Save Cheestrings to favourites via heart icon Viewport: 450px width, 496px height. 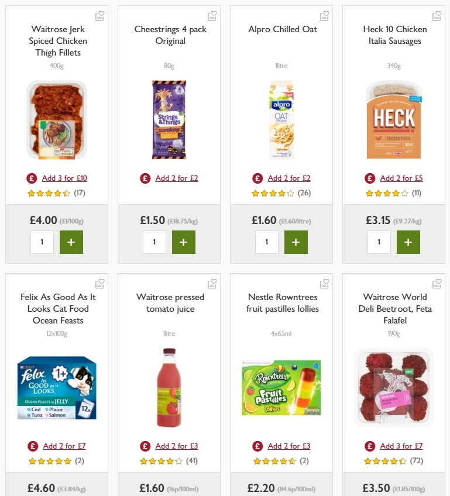coord(212,15)
